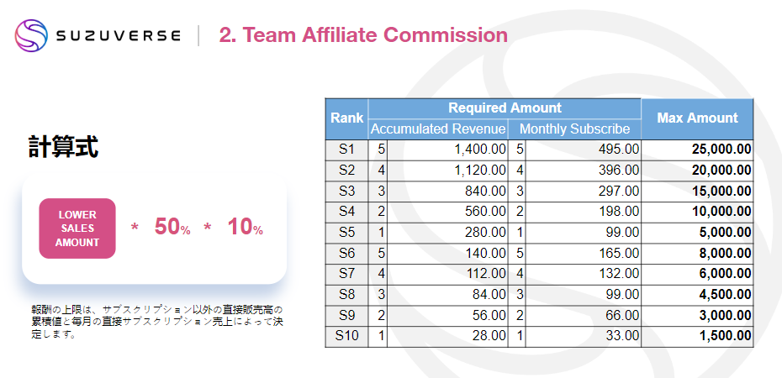This screenshot has width=782, height=378.
Task: Click the 計算式 heading
Action: (x=63, y=147)
